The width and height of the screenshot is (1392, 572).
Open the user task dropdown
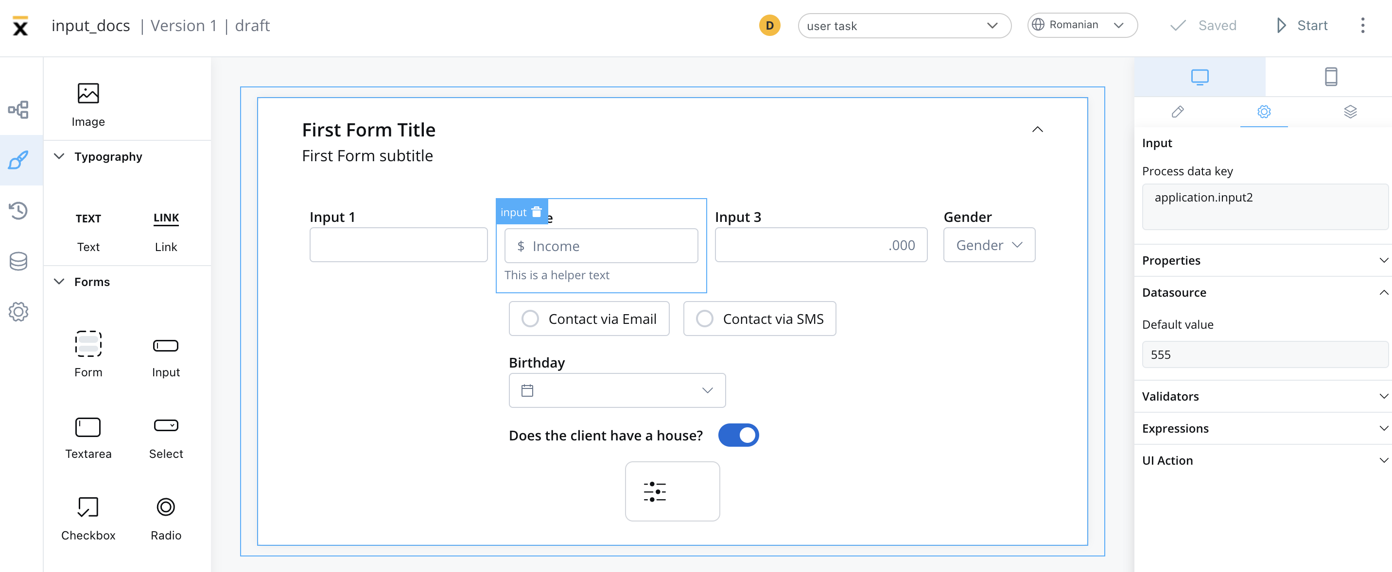click(x=904, y=25)
